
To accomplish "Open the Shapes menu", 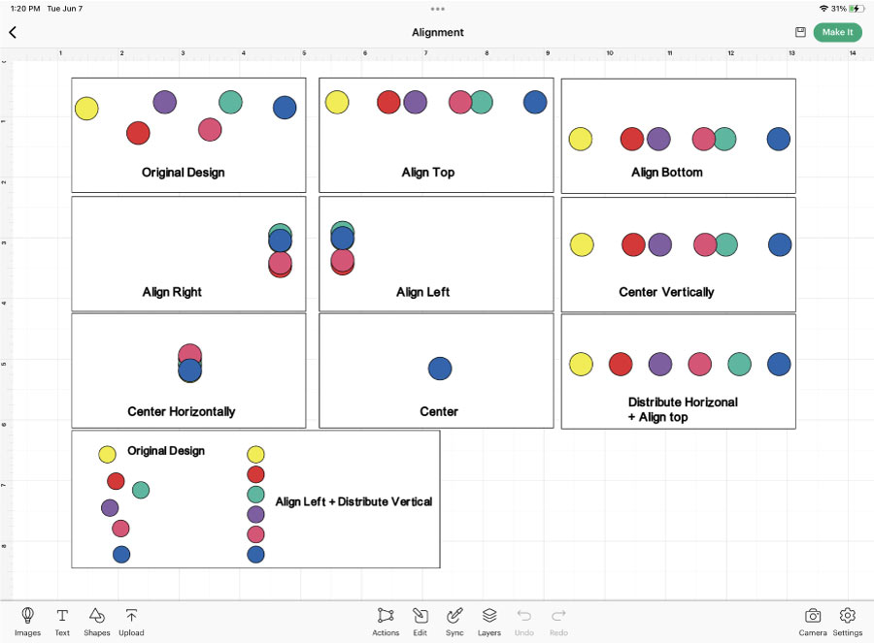I will click(x=97, y=622).
